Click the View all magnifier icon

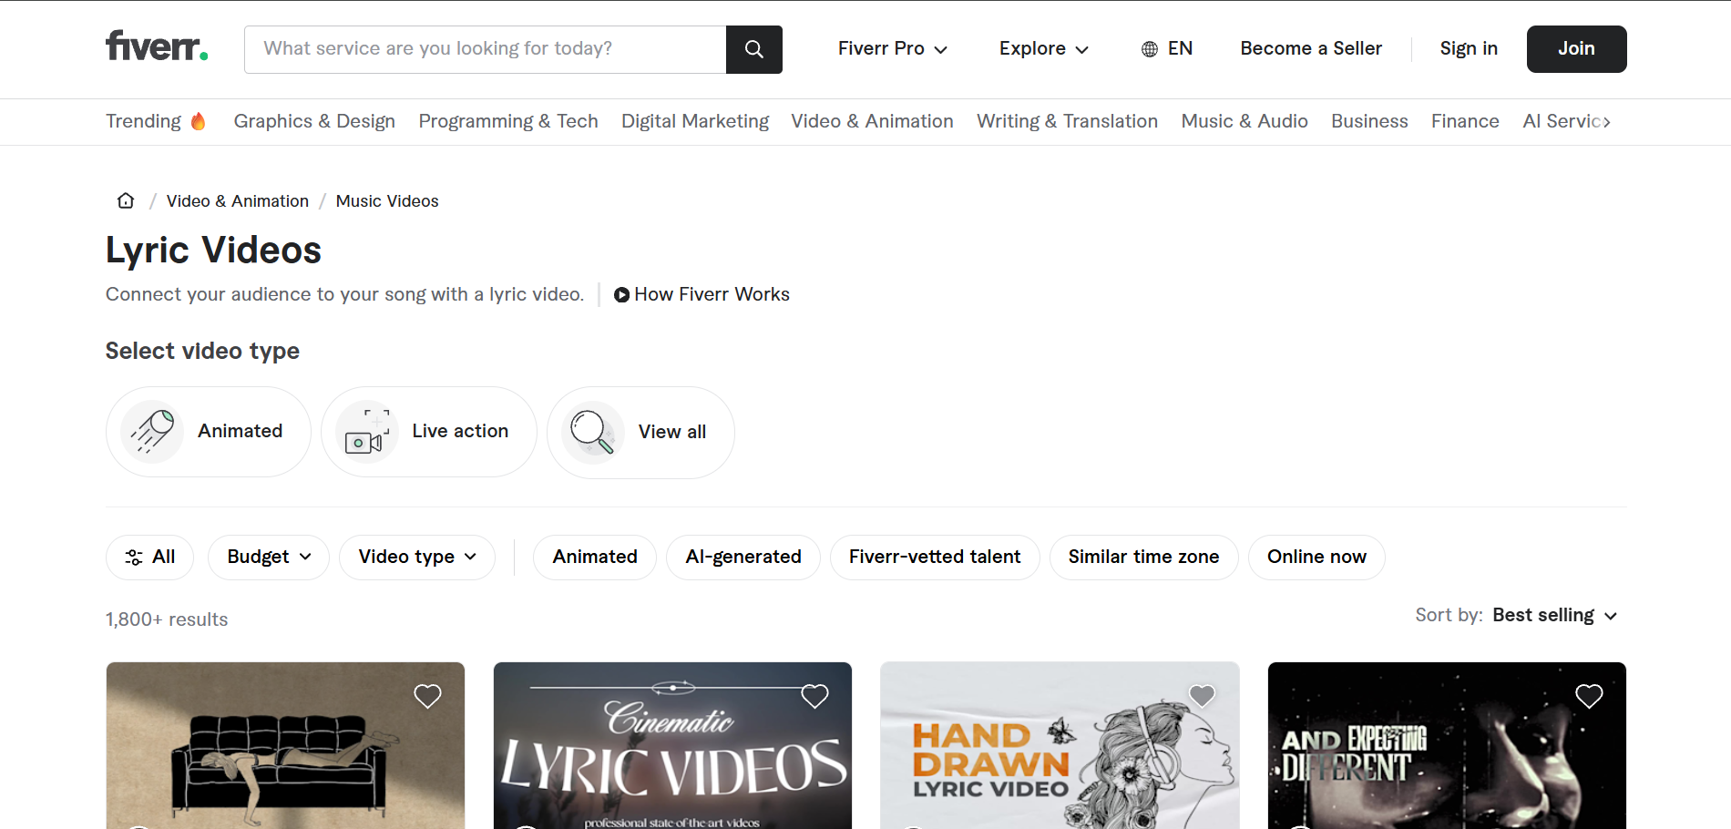593,433
